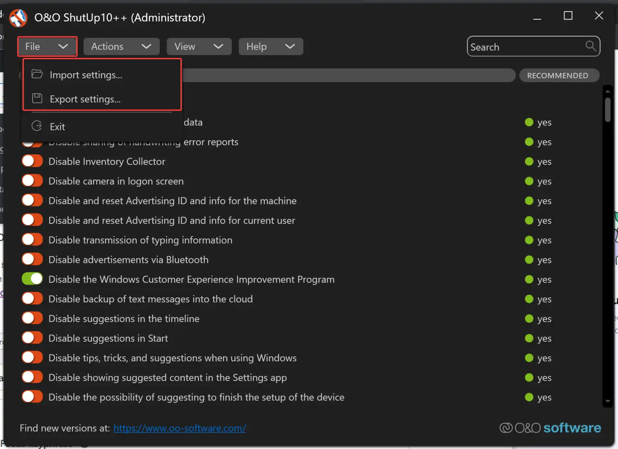The image size is (618, 449).
Task: Choose Import settings... from File menu
Action: tap(102, 75)
